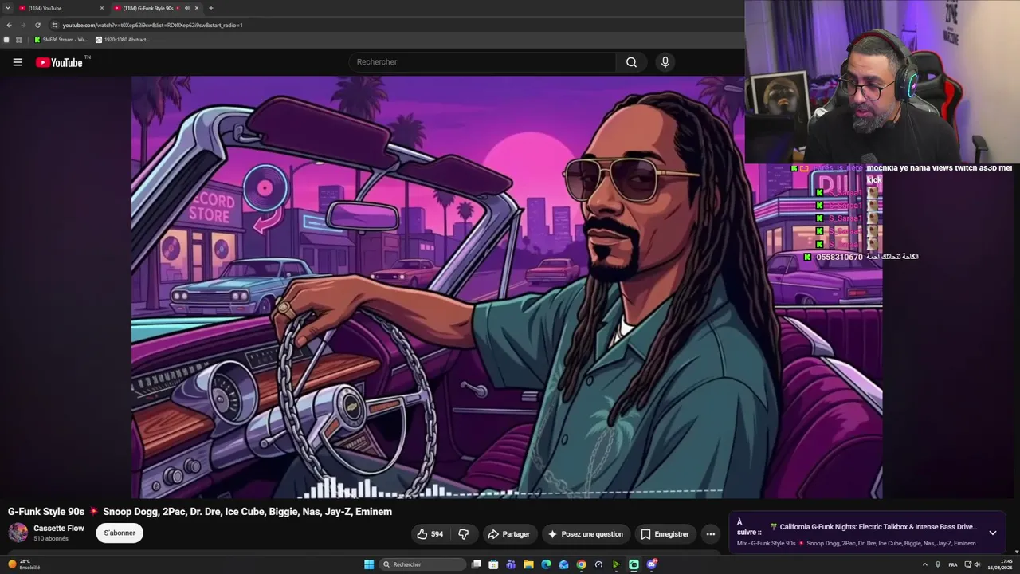The image size is (1020, 574).
Task: Visit the Cassette Flow channel name link
Action: (x=59, y=529)
